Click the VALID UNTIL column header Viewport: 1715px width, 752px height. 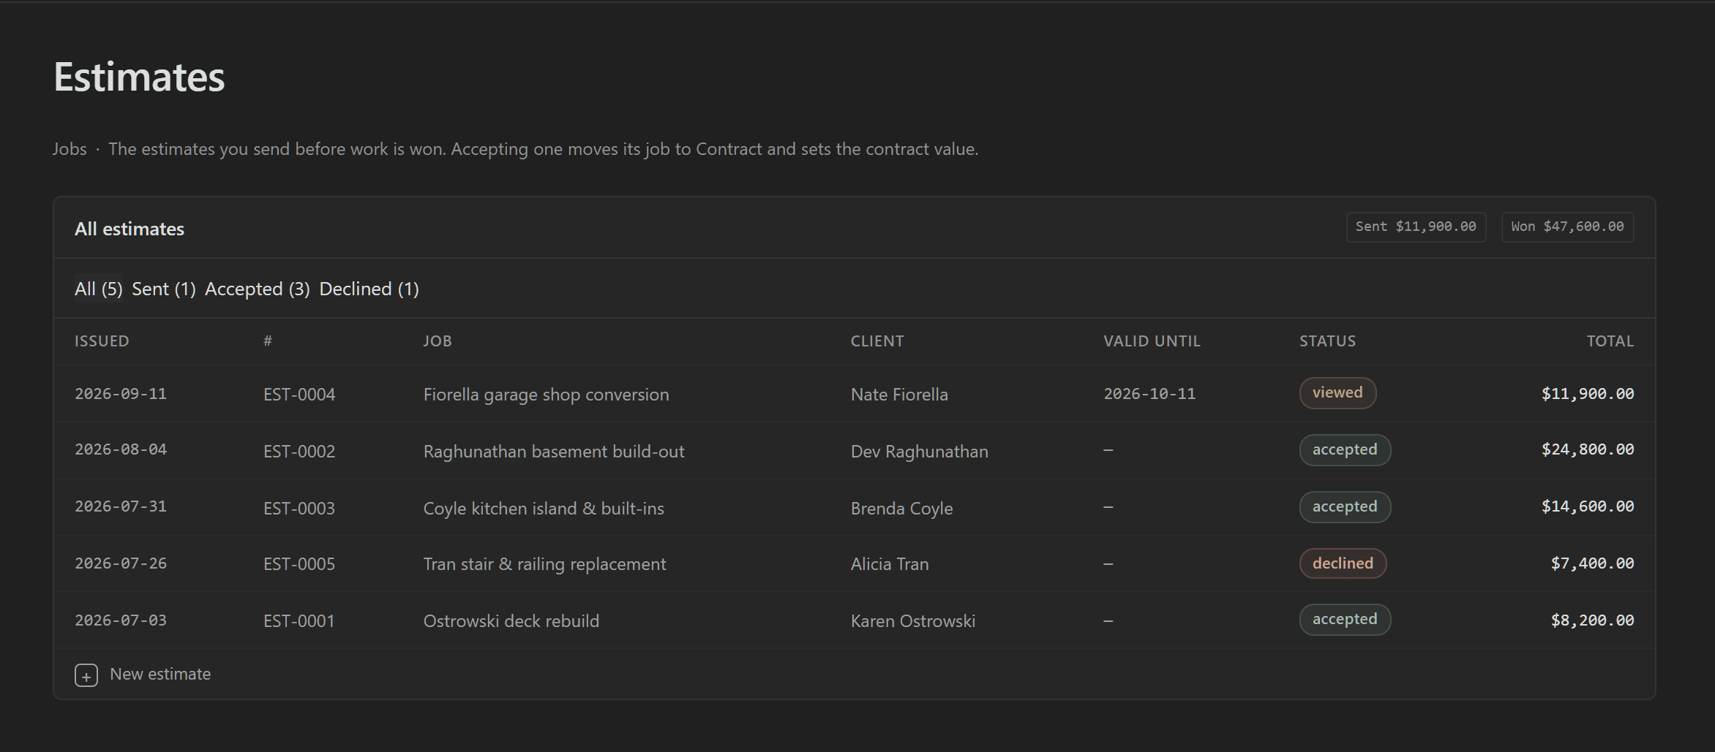[1152, 341]
